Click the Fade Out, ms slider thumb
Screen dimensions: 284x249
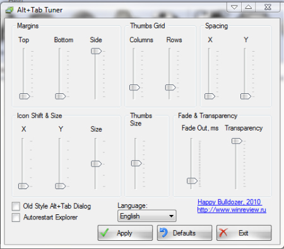(192, 181)
